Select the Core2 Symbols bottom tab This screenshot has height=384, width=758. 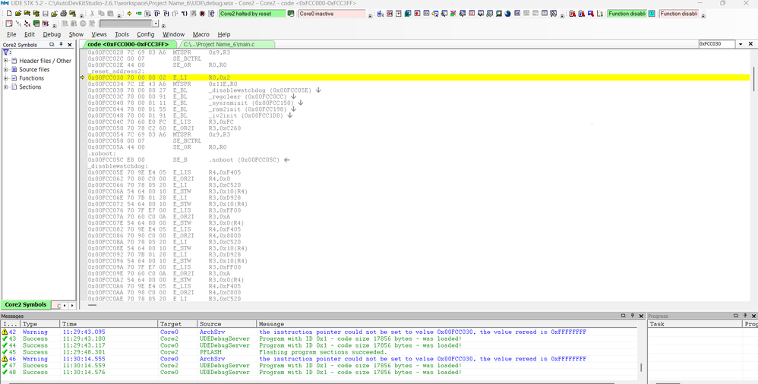(x=26, y=305)
